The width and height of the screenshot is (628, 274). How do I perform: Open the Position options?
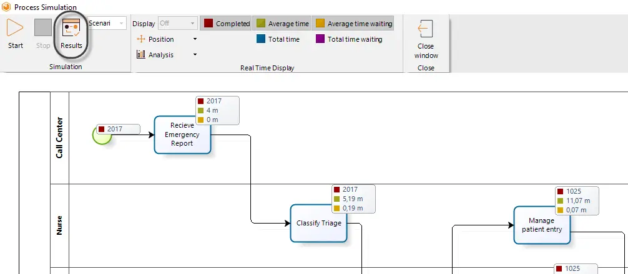pos(155,39)
